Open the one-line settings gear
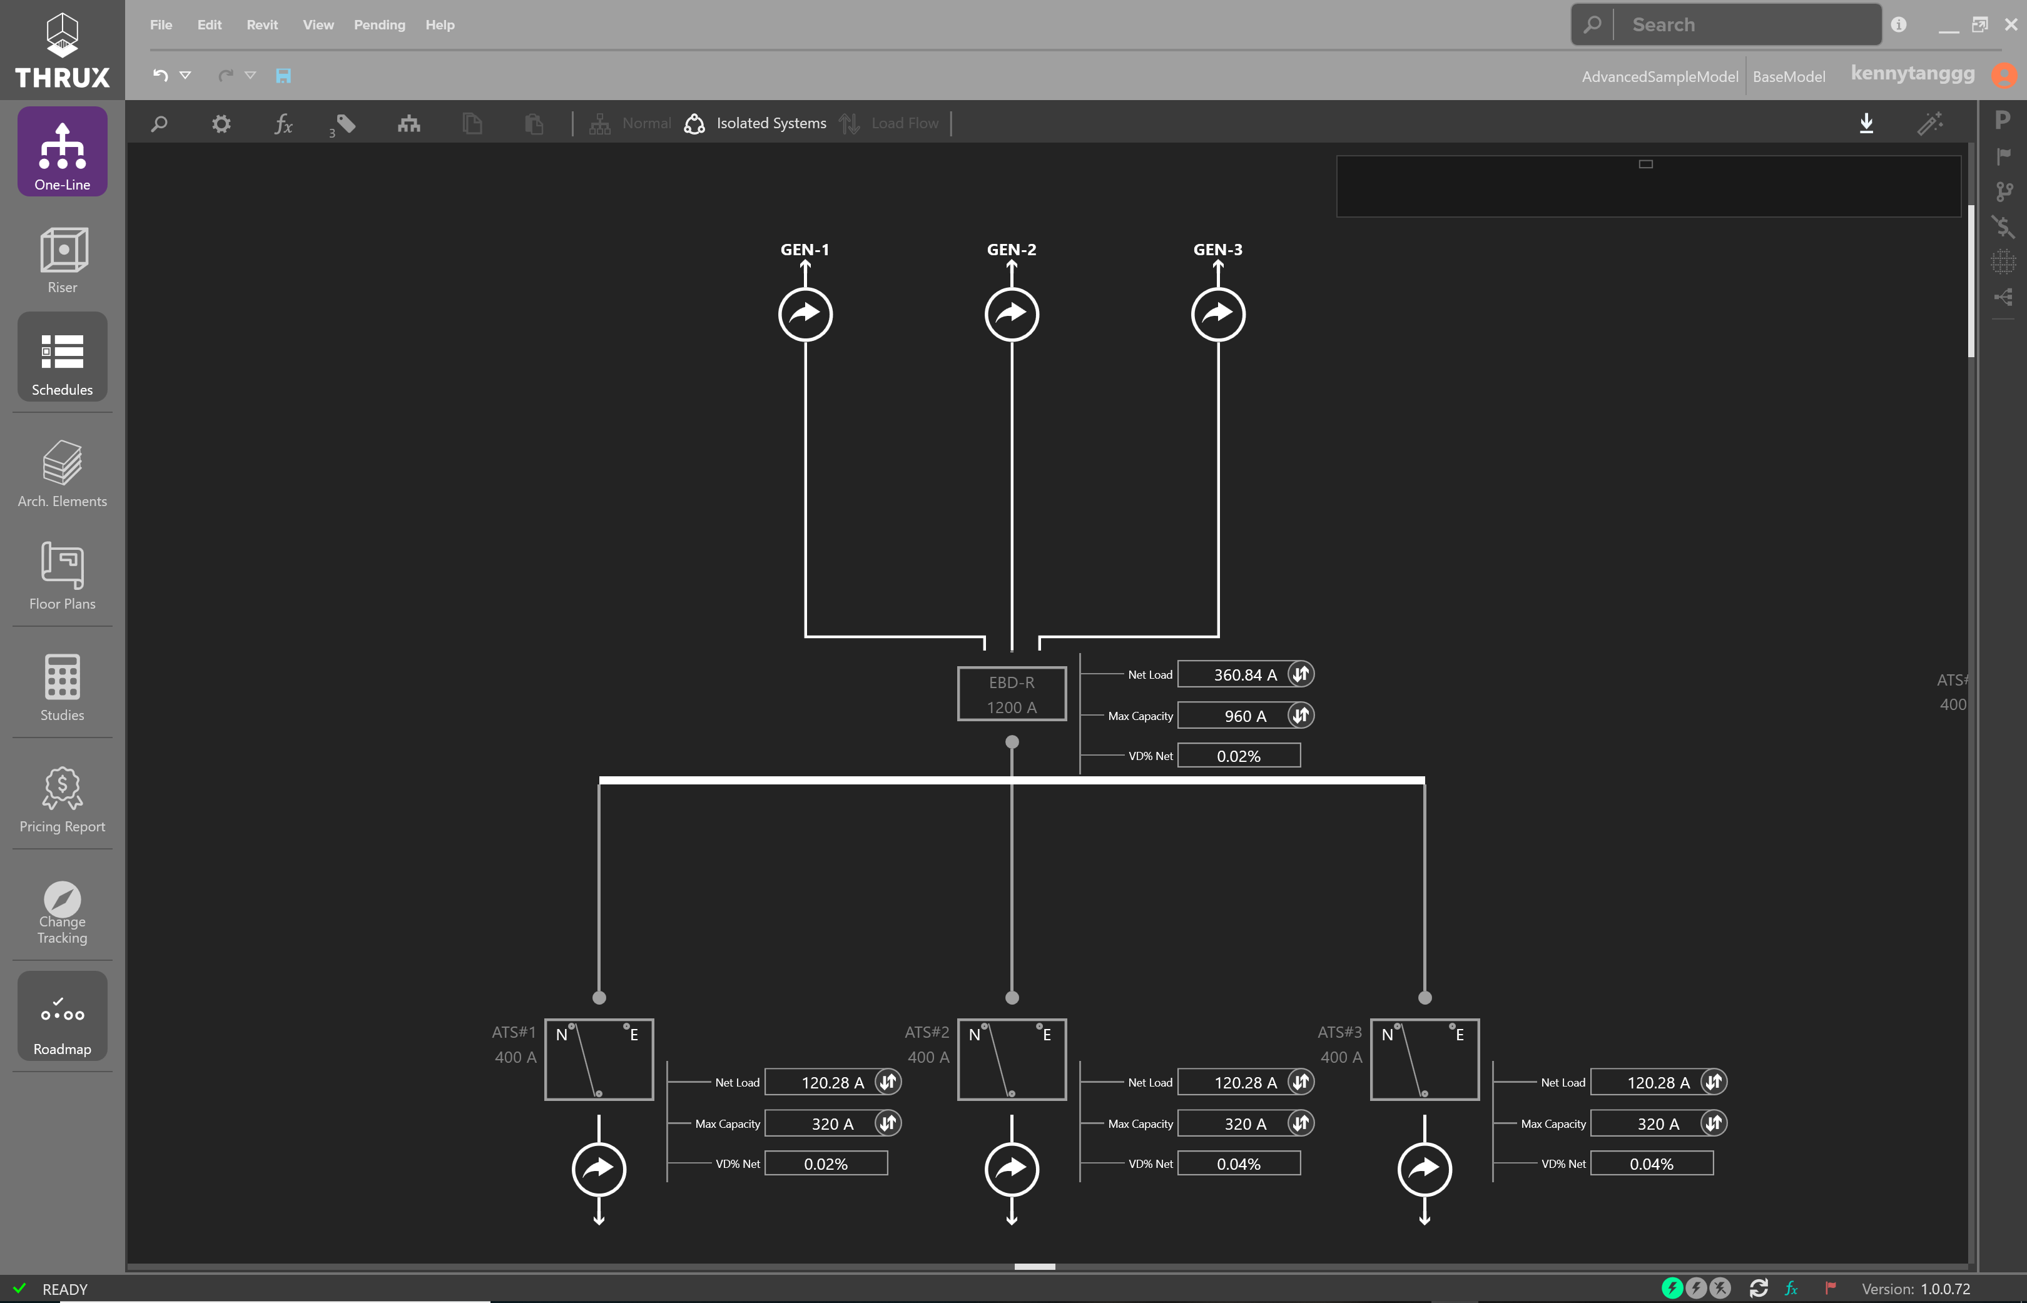The image size is (2027, 1303). (x=221, y=123)
